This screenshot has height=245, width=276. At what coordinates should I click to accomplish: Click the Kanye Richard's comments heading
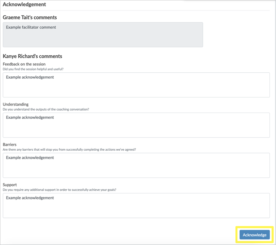(x=33, y=56)
